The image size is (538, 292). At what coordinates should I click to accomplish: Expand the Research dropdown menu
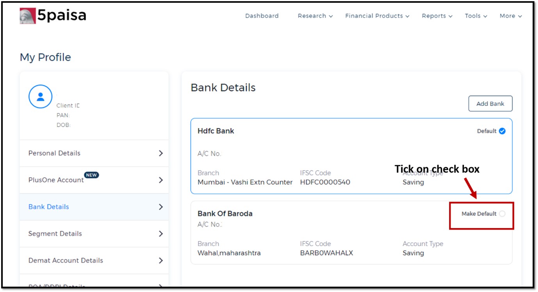pos(315,16)
